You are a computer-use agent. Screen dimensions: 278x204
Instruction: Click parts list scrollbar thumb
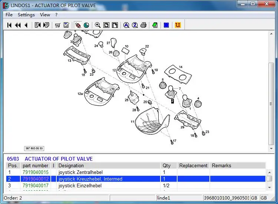point(269,178)
